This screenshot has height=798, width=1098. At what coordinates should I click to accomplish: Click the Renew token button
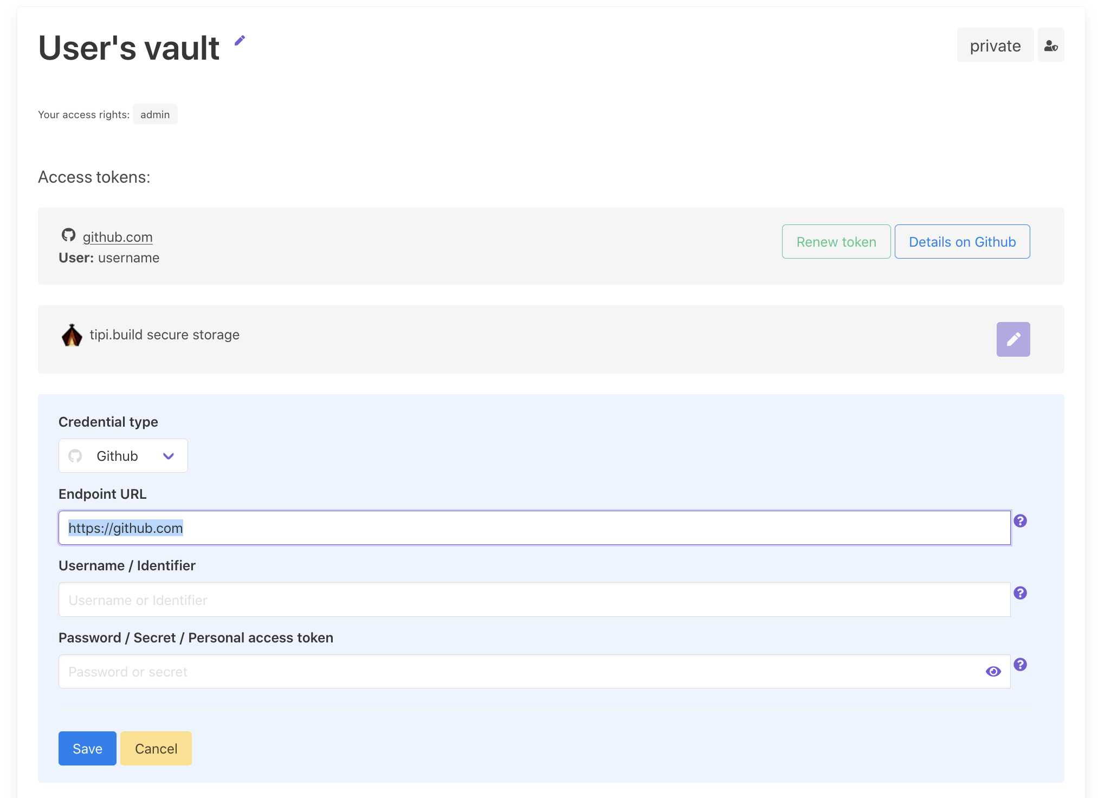(x=836, y=241)
